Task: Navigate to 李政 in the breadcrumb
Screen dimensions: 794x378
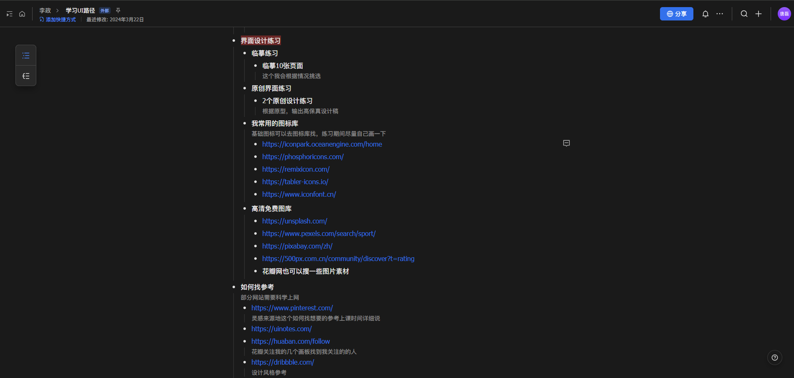Action: point(45,10)
